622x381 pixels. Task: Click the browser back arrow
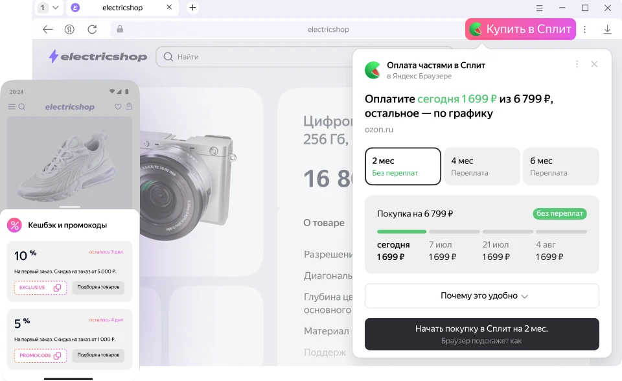coord(47,29)
